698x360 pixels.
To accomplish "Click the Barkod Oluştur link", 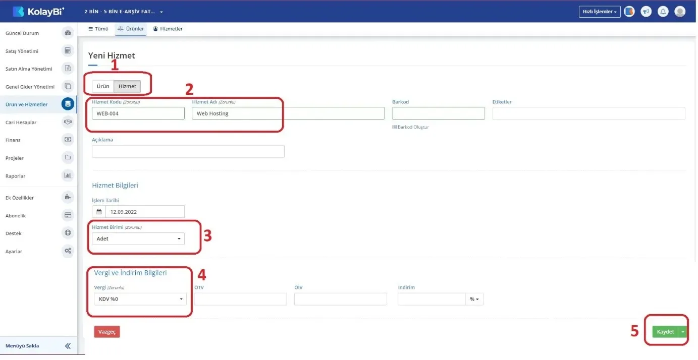I will pyautogui.click(x=411, y=127).
